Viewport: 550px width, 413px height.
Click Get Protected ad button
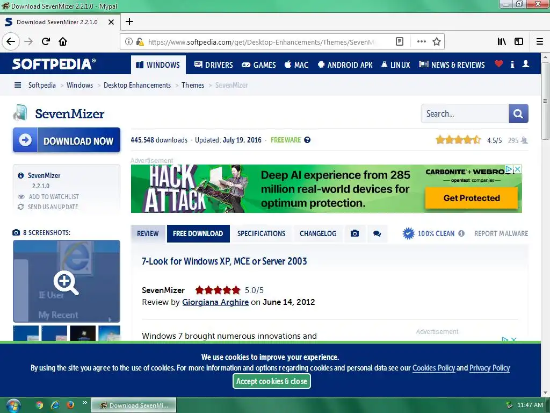472,198
